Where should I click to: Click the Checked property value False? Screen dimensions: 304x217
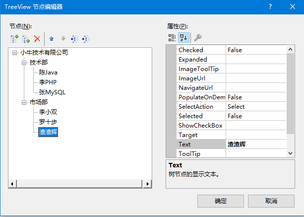[255, 50]
